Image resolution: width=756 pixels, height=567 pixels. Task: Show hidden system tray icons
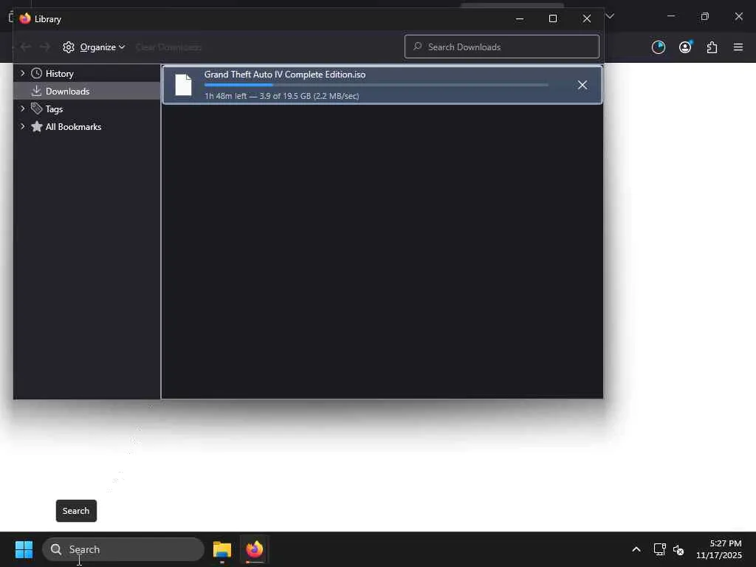636,549
